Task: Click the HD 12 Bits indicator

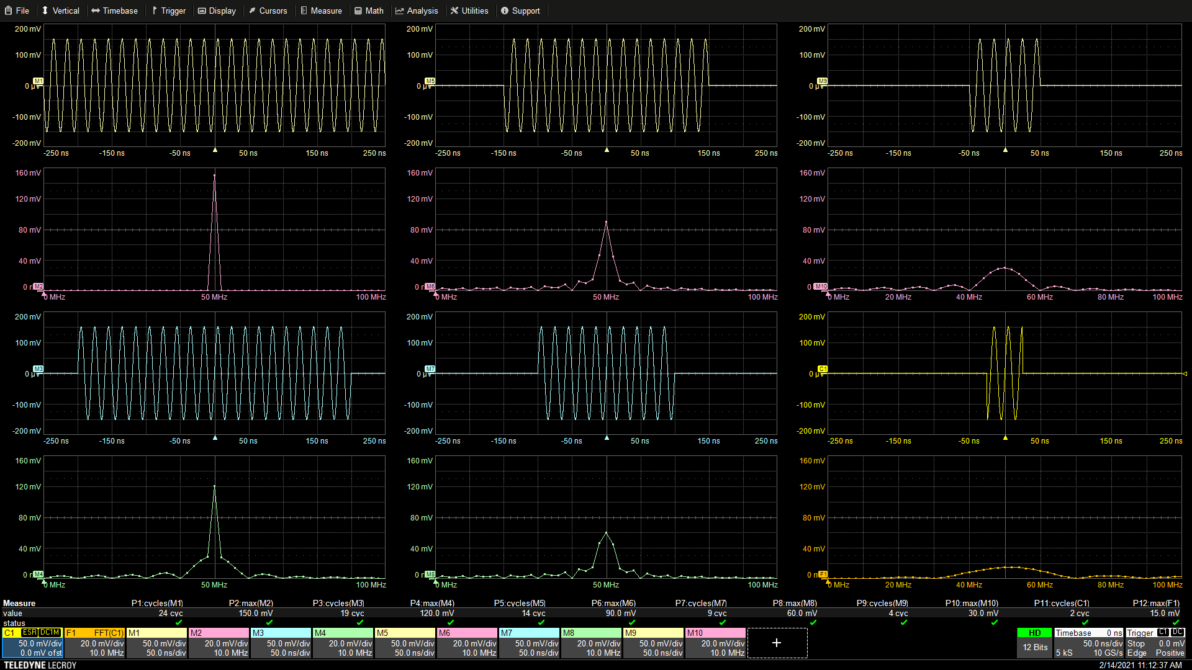Action: (x=1034, y=641)
